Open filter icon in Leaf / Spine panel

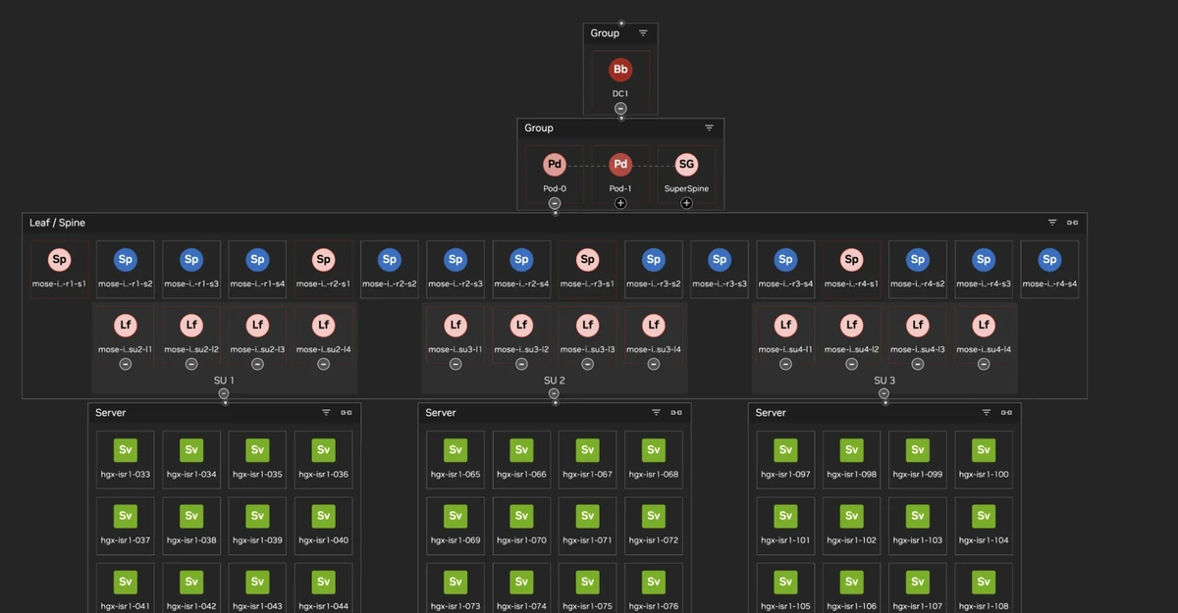(1052, 223)
